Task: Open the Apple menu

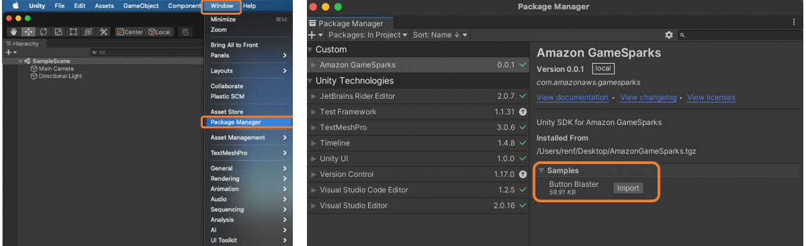Action: click(x=15, y=6)
